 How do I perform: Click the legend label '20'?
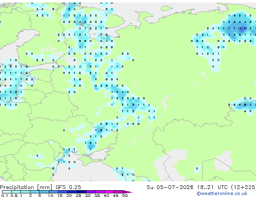pyautogui.click(x=69, y=195)
